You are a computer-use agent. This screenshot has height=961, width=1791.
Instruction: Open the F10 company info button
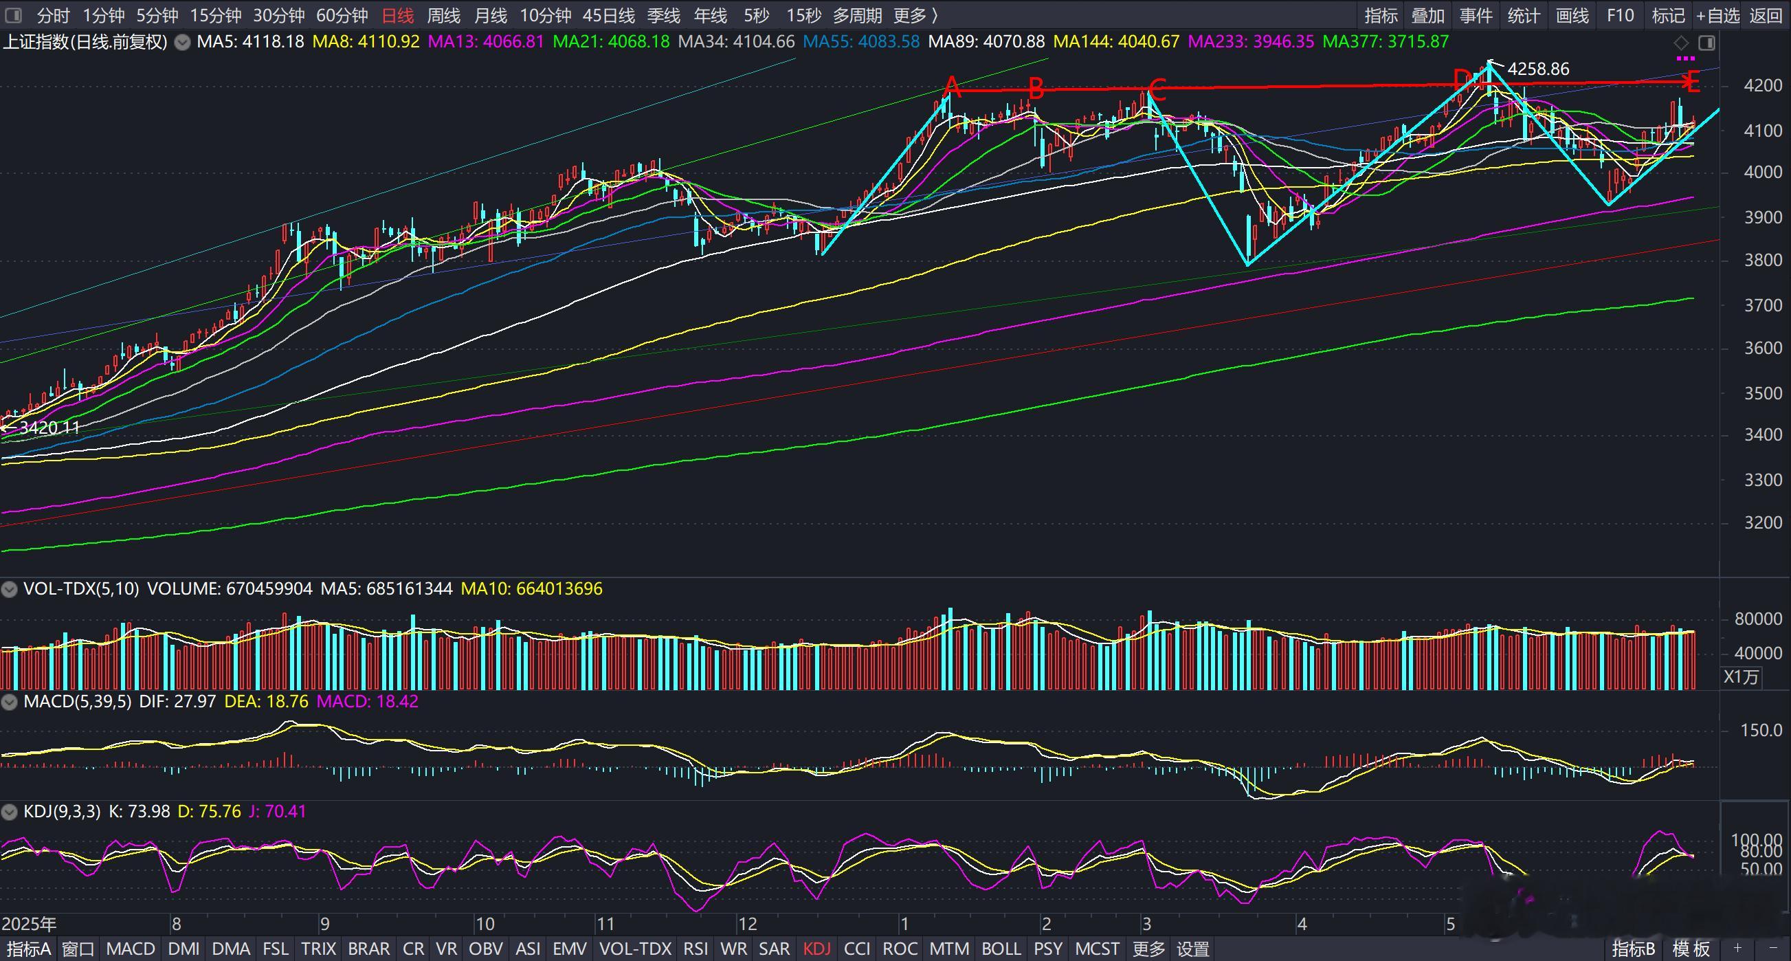tap(1621, 15)
